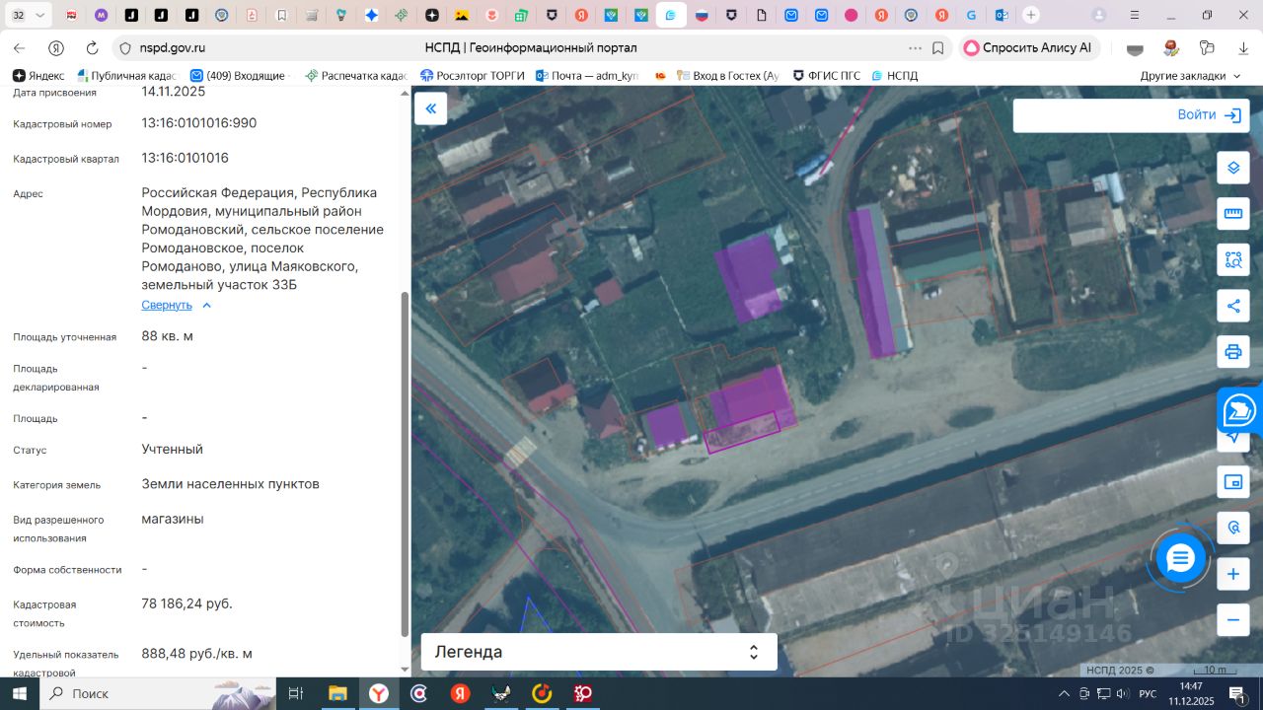Go back with the browser back arrow
1263x710 pixels.
click(19, 48)
